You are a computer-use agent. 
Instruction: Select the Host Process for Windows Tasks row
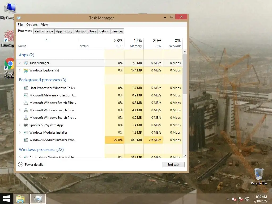99,88
